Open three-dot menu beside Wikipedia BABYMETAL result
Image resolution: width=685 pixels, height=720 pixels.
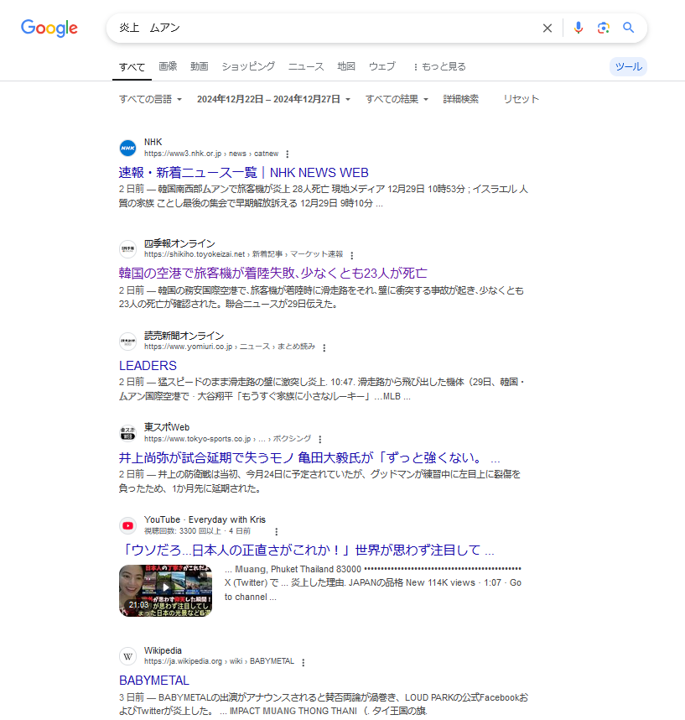click(x=303, y=662)
